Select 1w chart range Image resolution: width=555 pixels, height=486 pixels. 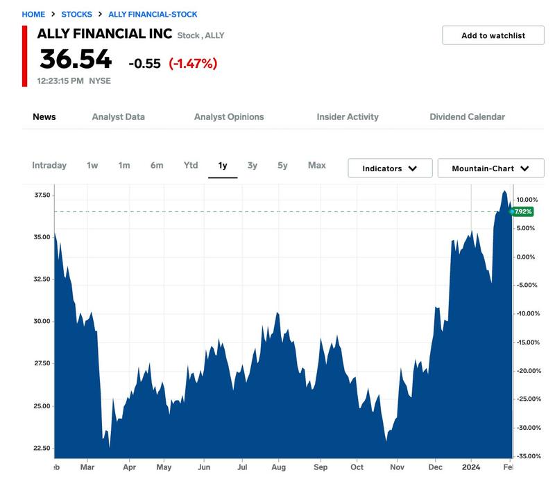click(92, 165)
